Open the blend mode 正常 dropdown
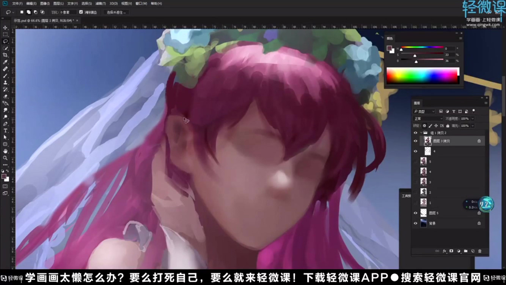The width and height of the screenshot is (506, 285). click(427, 119)
